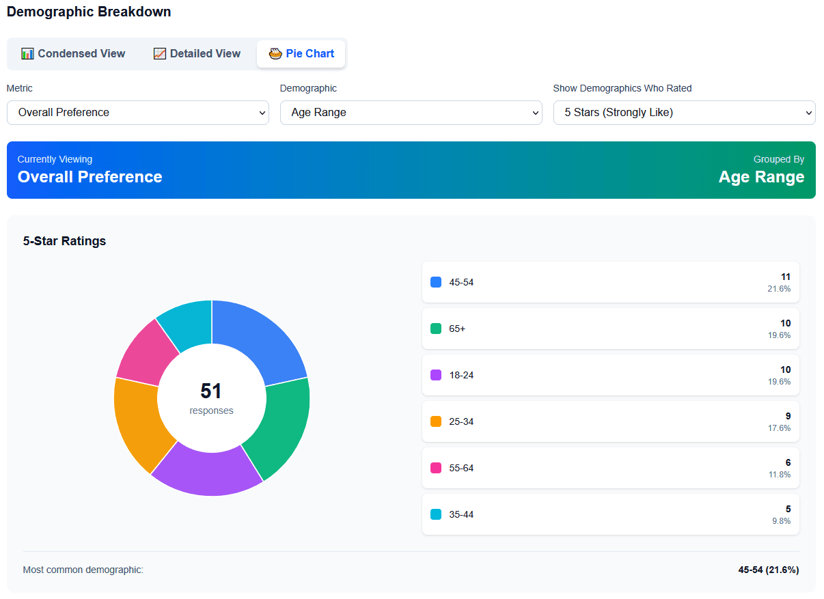The image size is (824, 599).
Task: Switch to the Detailed View tab
Action: (x=197, y=53)
